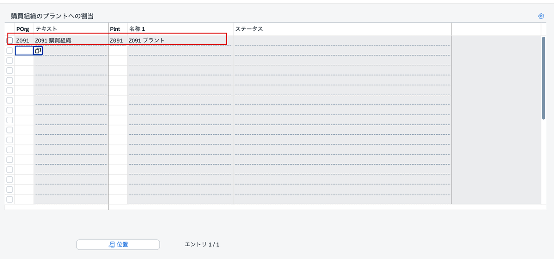This screenshot has width=554, height=259.
Task: Click the 位置 position button
Action: pos(118,244)
